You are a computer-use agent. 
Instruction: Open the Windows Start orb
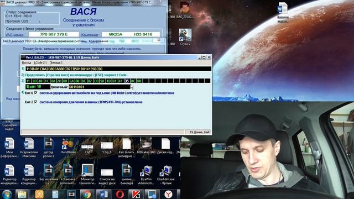pyautogui.click(x=7, y=194)
